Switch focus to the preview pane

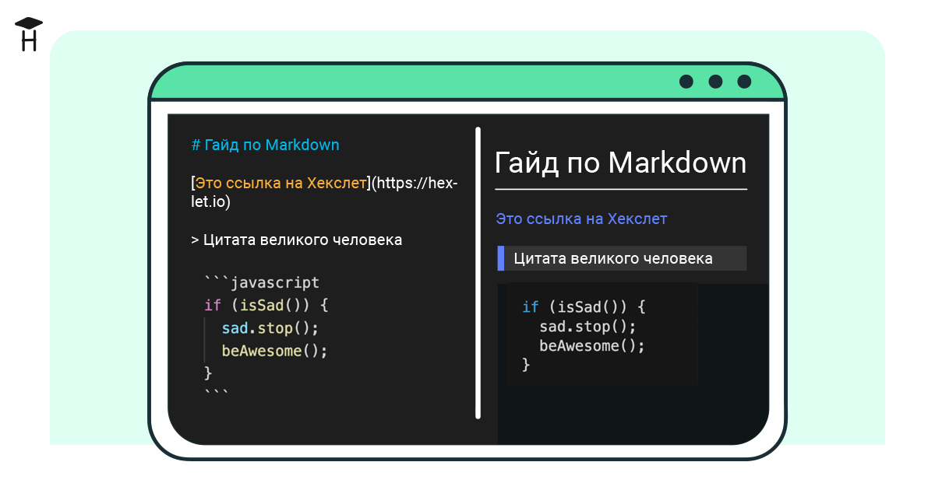pyautogui.click(x=623, y=412)
